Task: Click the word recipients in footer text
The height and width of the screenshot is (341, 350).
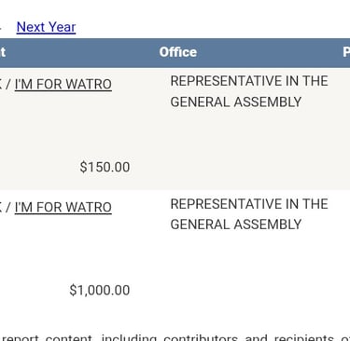Action: (x=304, y=337)
